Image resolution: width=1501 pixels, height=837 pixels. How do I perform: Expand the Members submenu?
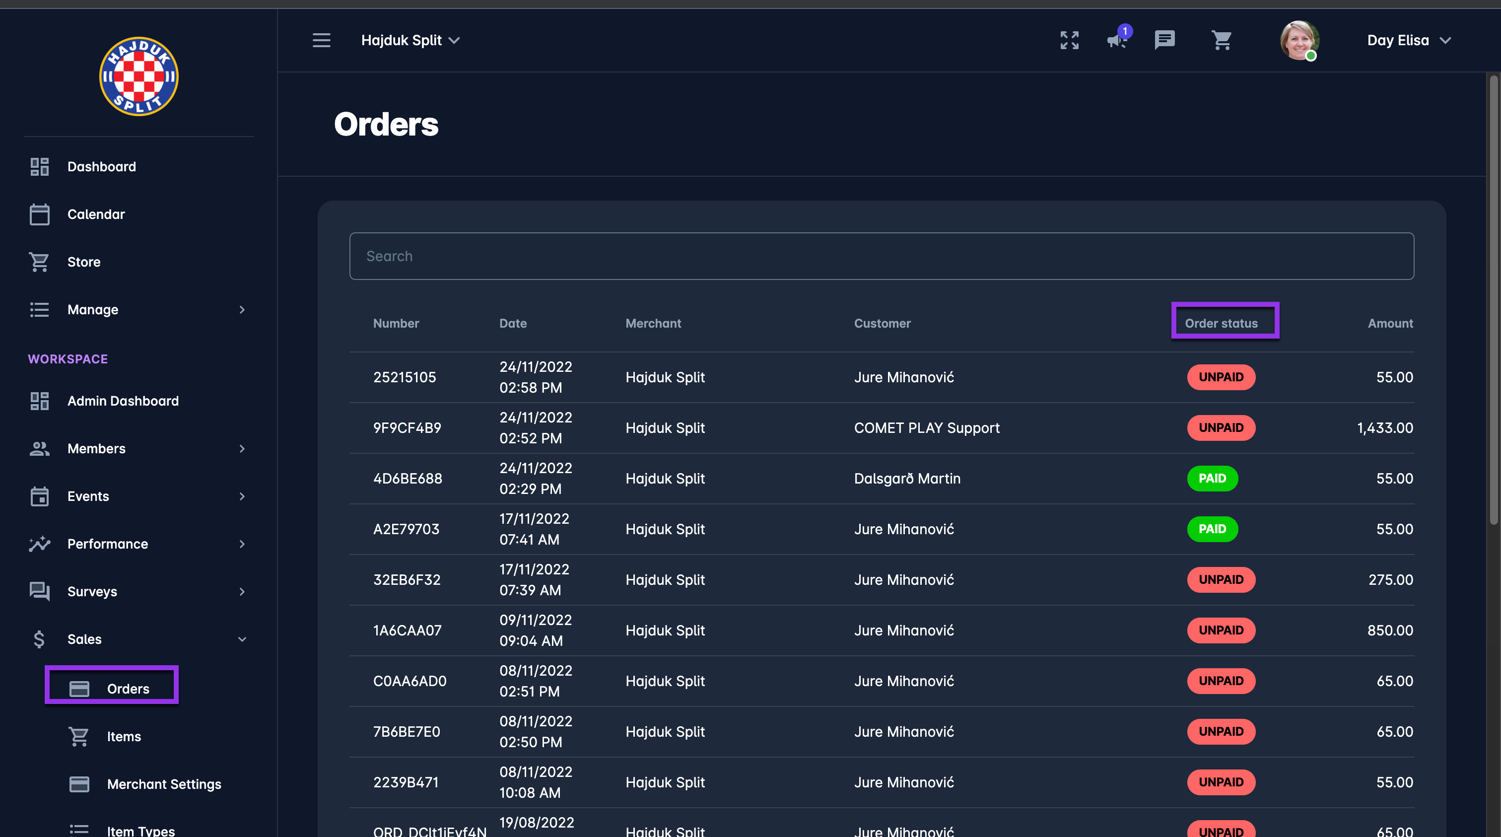[138, 449]
